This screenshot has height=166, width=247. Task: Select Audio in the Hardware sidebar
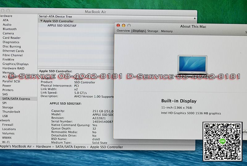coord(7,25)
